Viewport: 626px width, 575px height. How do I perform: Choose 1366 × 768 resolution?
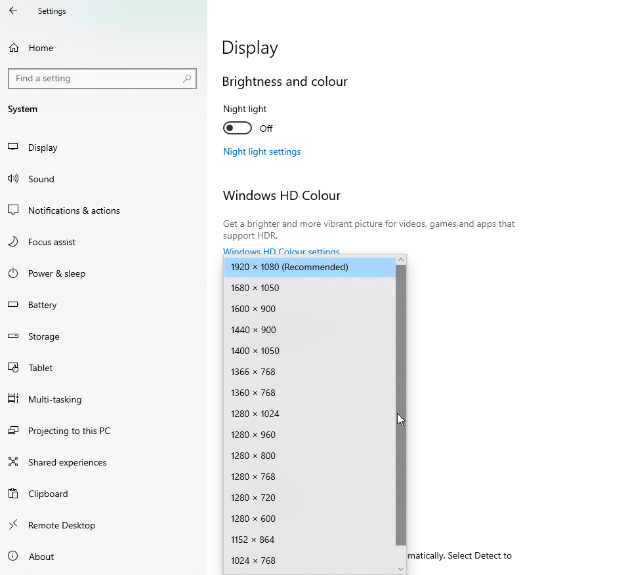[310, 372]
